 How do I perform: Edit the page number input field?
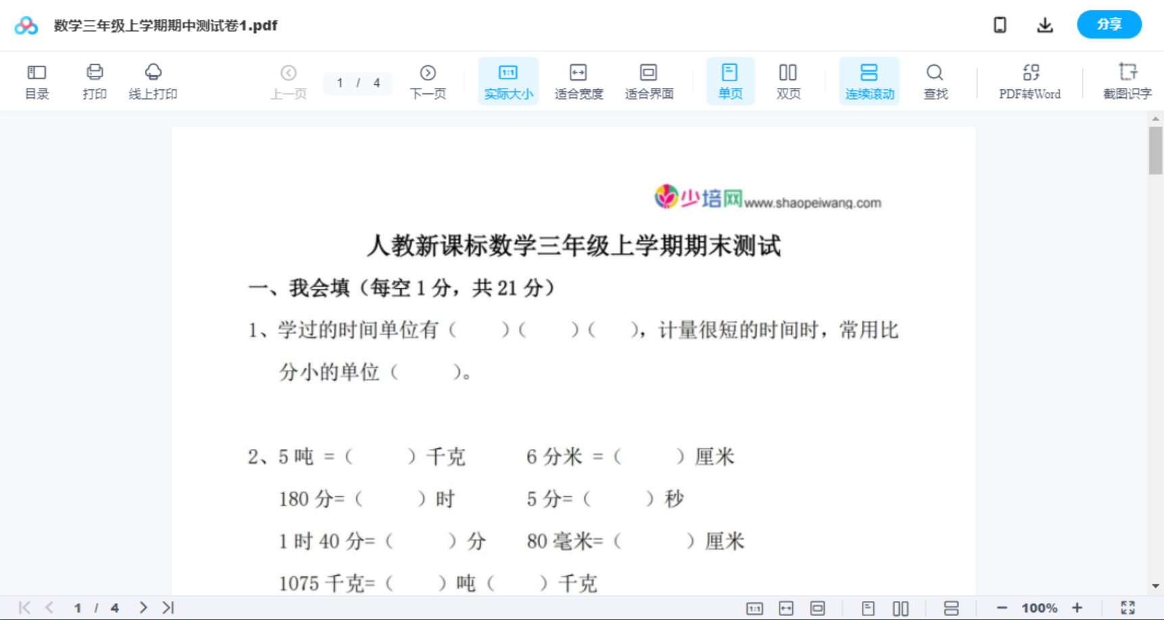tap(340, 82)
